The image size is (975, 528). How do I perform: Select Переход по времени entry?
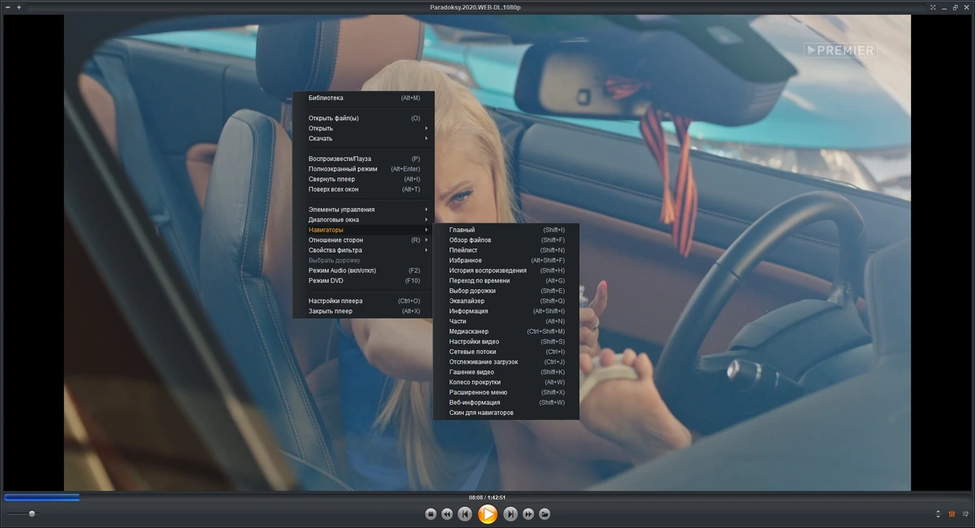tap(506, 280)
